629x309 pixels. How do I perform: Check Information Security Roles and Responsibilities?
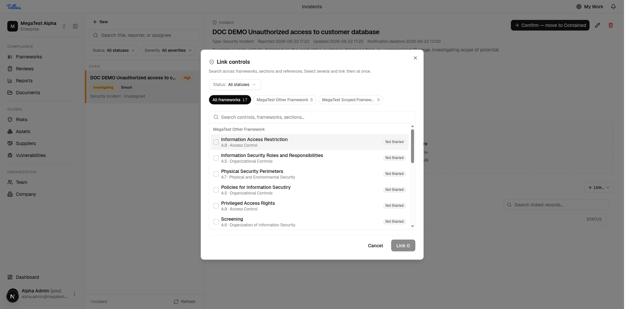click(x=216, y=158)
